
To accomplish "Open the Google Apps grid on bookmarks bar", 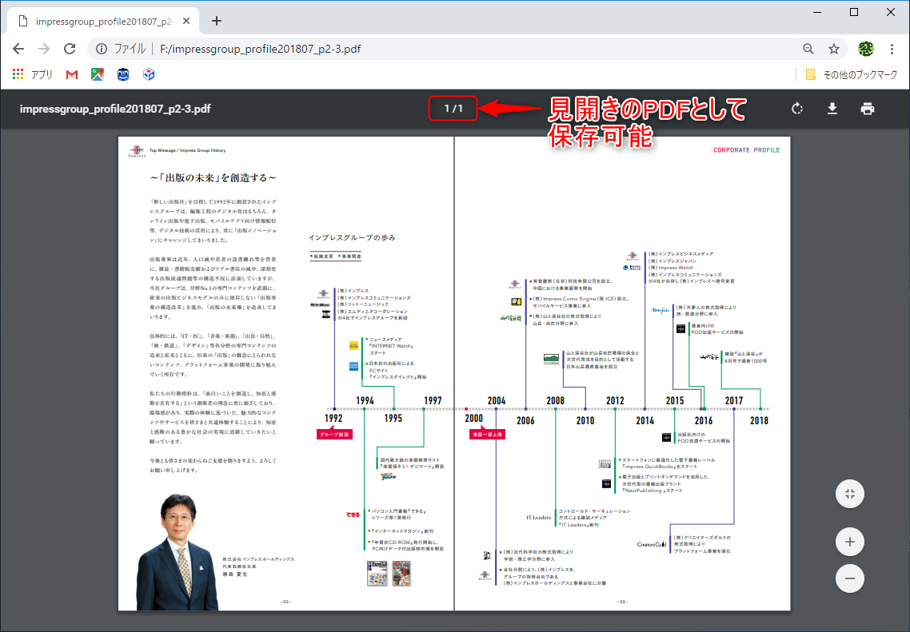I will [x=18, y=74].
